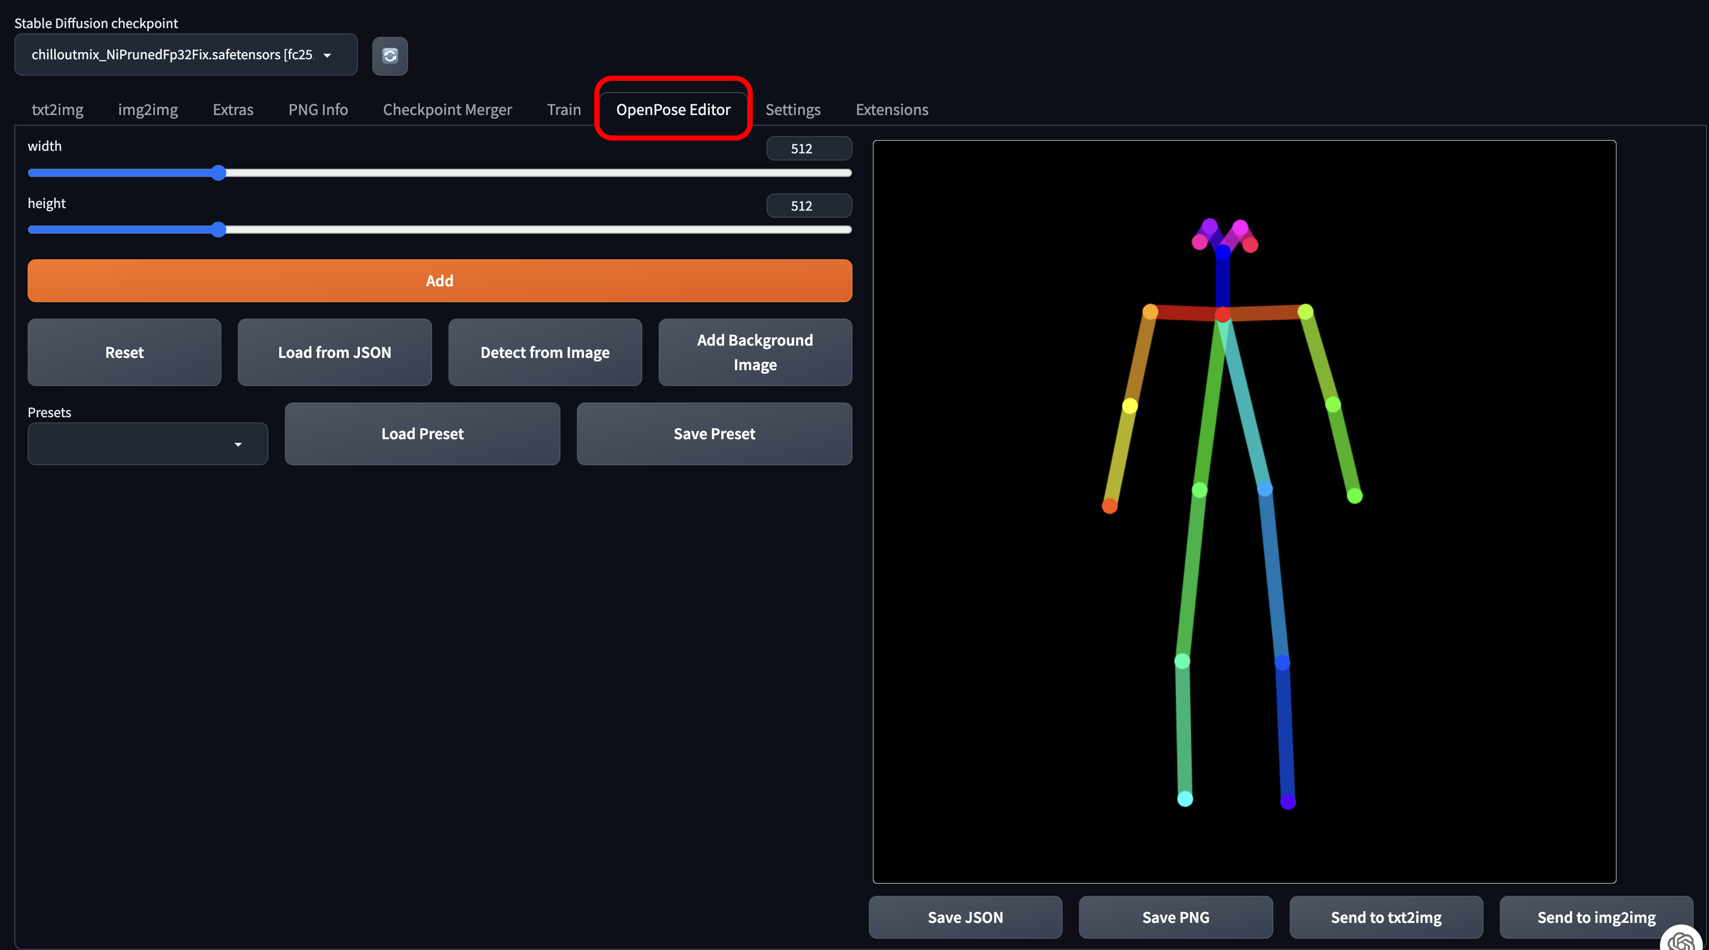The width and height of the screenshot is (1709, 950).
Task: Select the orange left-hand wrist joint
Action: [1110, 506]
